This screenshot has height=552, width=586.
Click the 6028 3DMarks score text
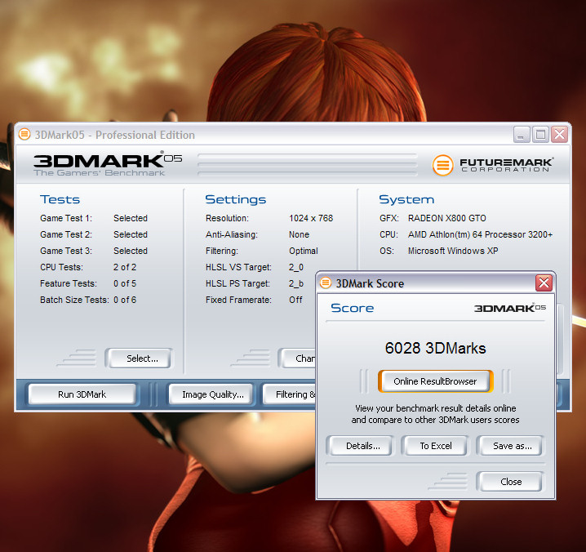point(435,348)
